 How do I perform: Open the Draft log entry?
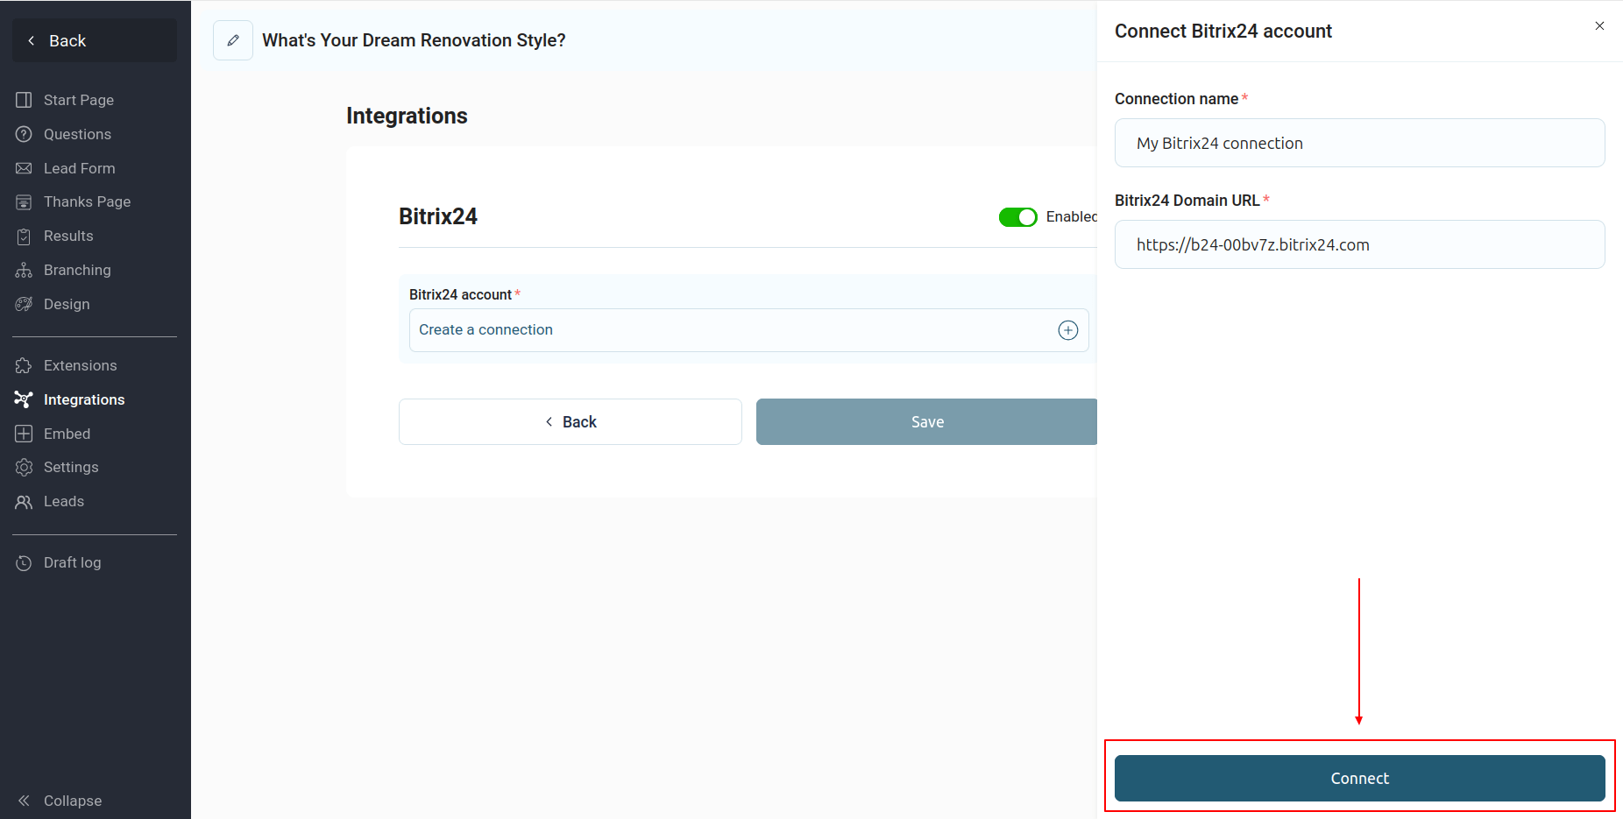tap(72, 562)
